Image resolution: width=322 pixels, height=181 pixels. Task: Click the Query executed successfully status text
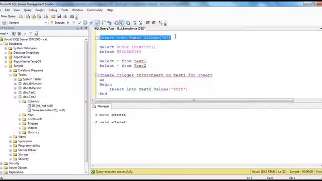[114, 172]
